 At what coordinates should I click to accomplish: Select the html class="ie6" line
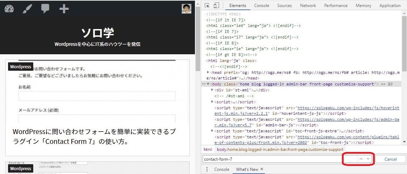tap(253, 26)
